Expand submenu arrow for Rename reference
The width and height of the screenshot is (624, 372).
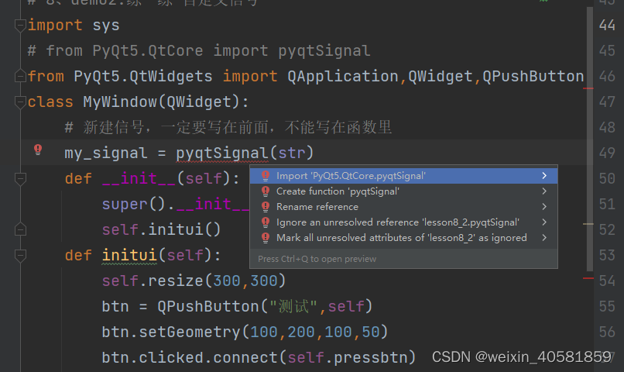(x=545, y=207)
